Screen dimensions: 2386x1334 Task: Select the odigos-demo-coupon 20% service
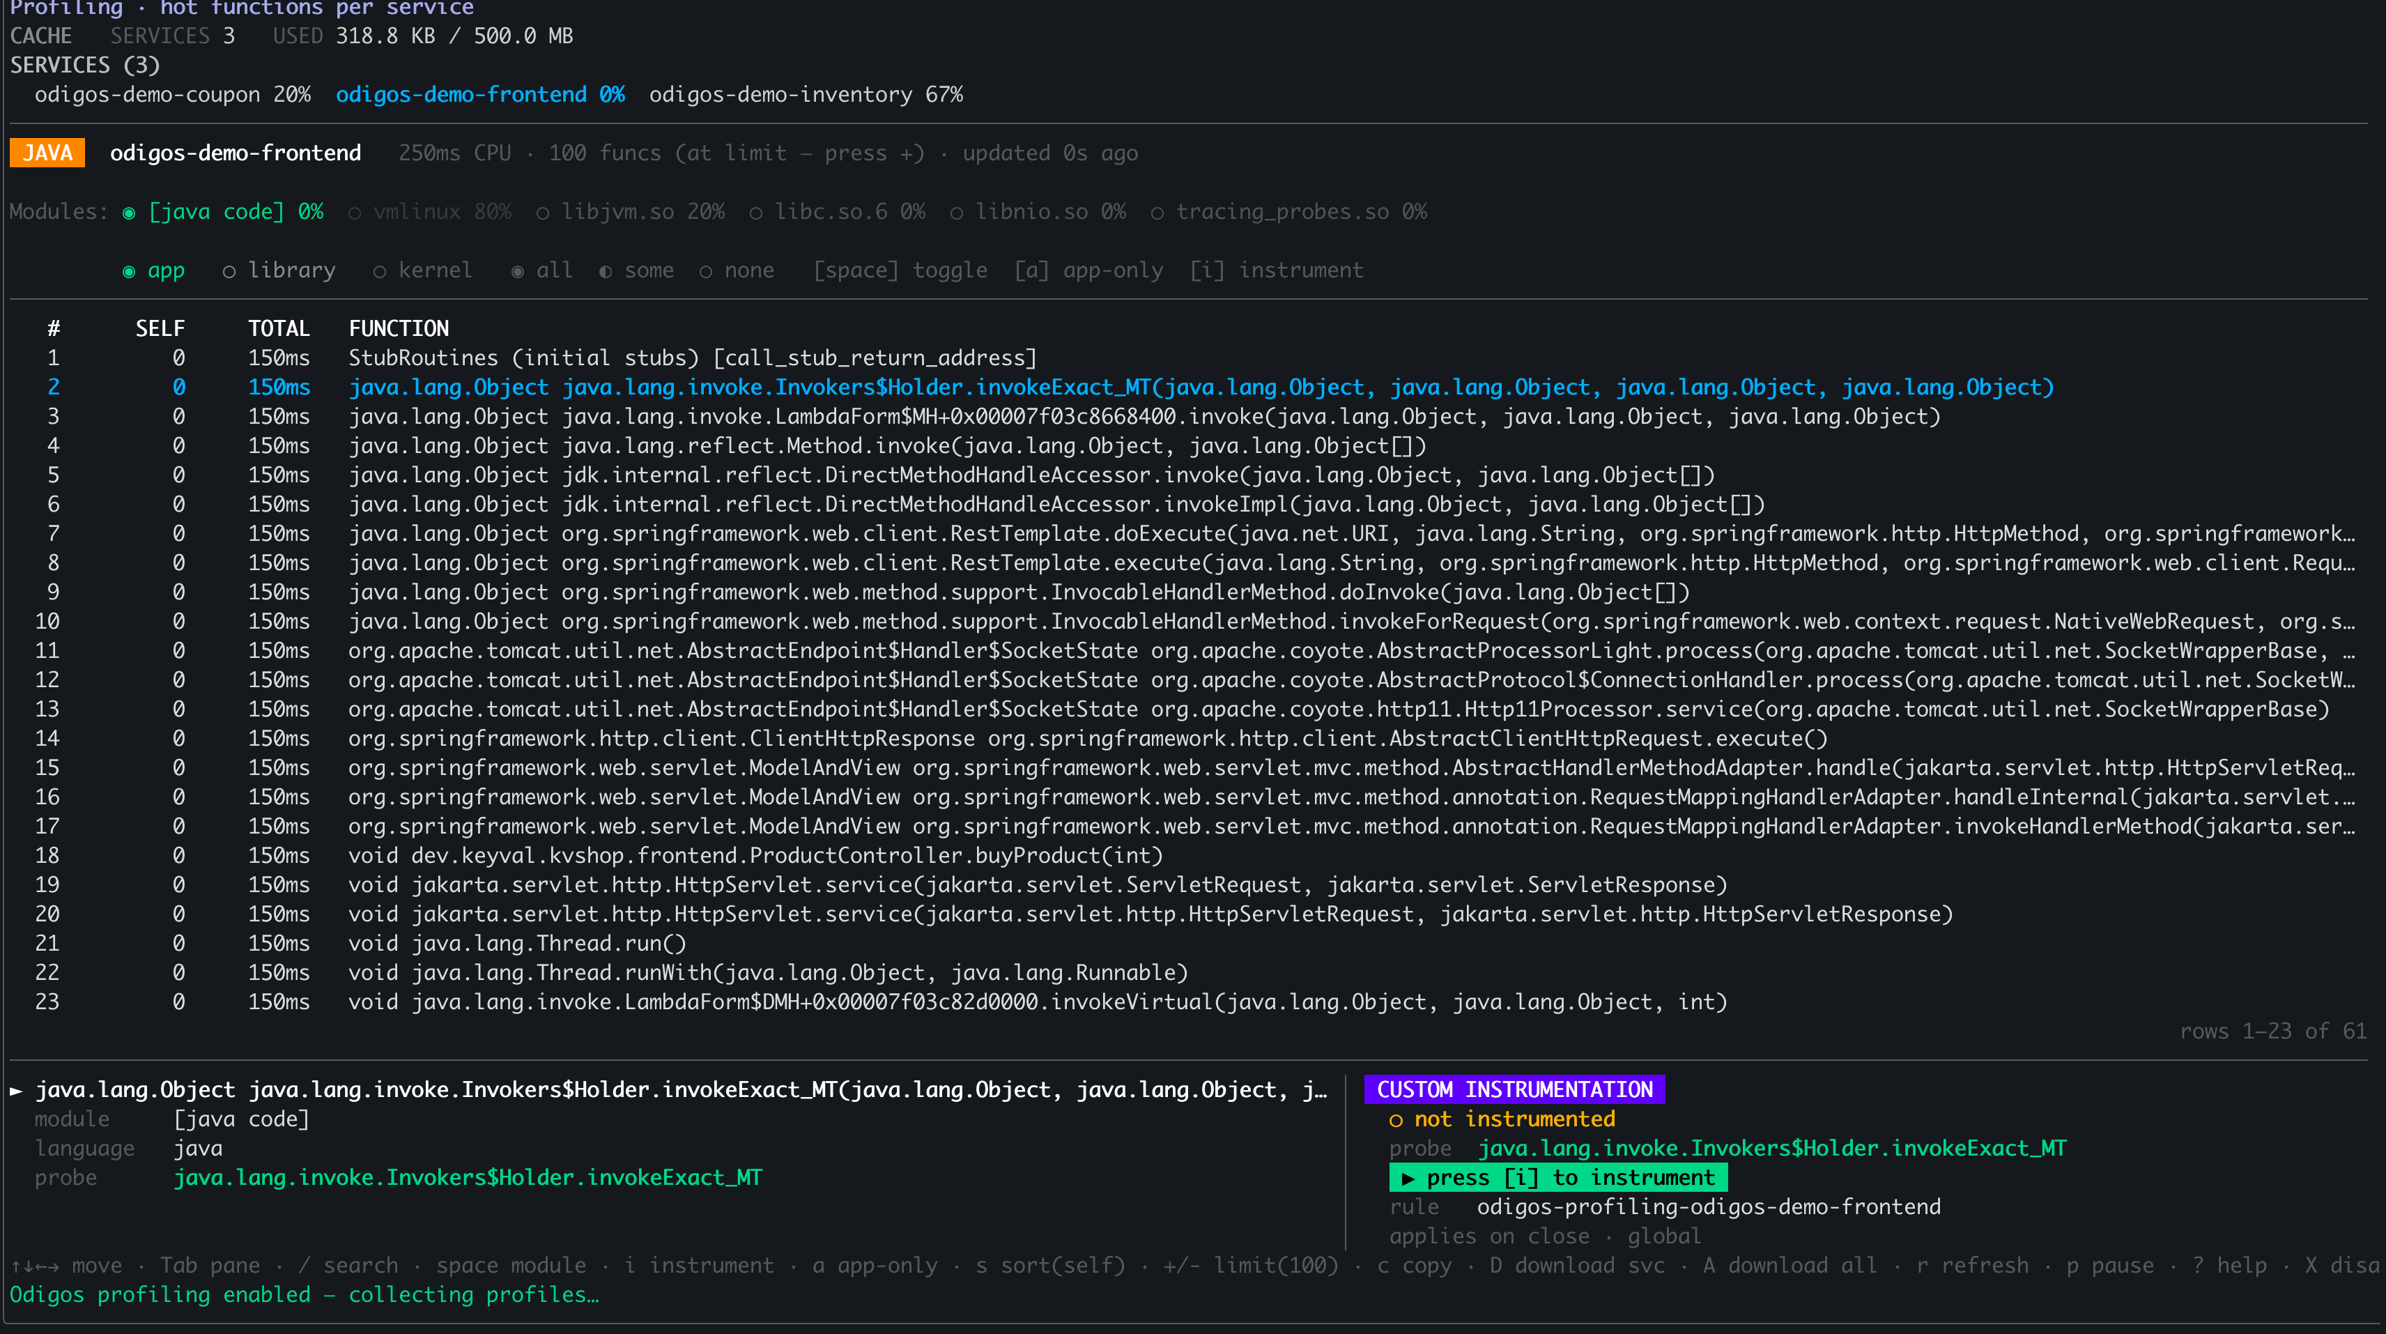[172, 95]
